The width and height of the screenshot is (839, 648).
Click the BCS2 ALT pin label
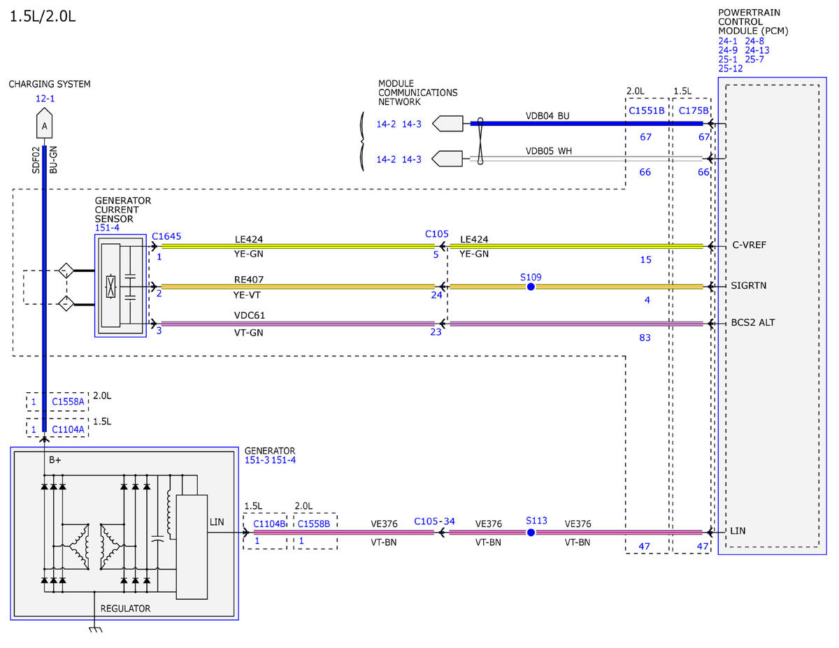point(752,322)
